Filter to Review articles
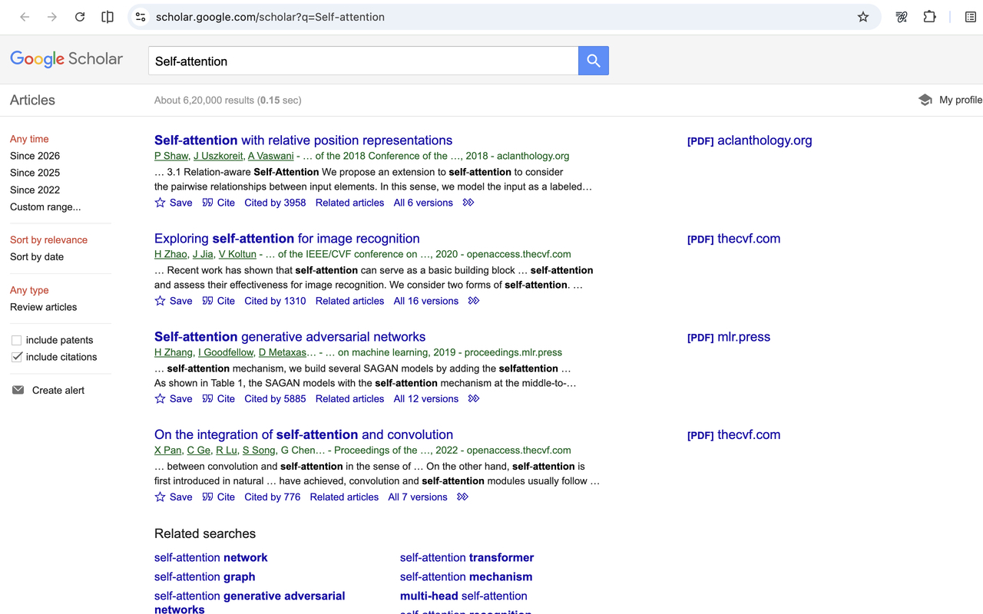This screenshot has height=614, width=983. pos(43,307)
